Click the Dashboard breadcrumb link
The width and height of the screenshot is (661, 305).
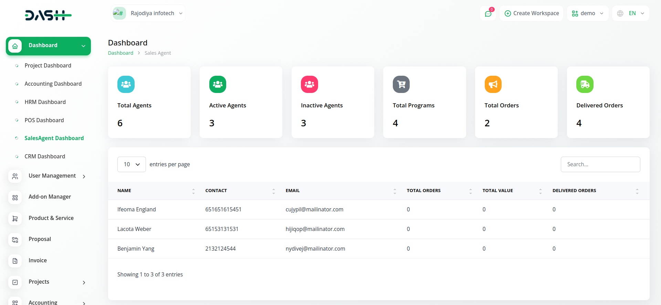point(120,53)
